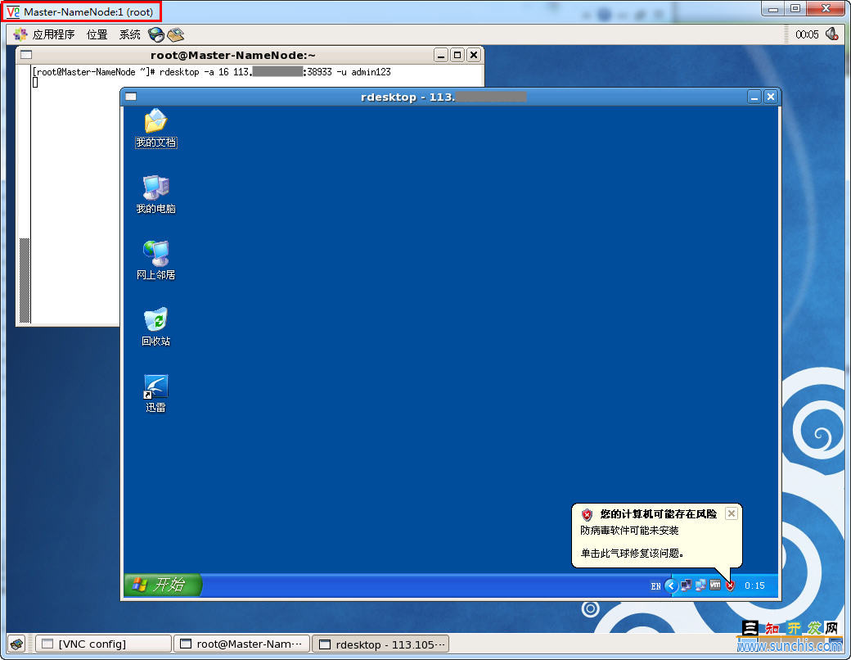The width and height of the screenshot is (851, 660).
Task: Click the 单击此气球修复该问题 balloon message
Action: pyautogui.click(x=632, y=553)
